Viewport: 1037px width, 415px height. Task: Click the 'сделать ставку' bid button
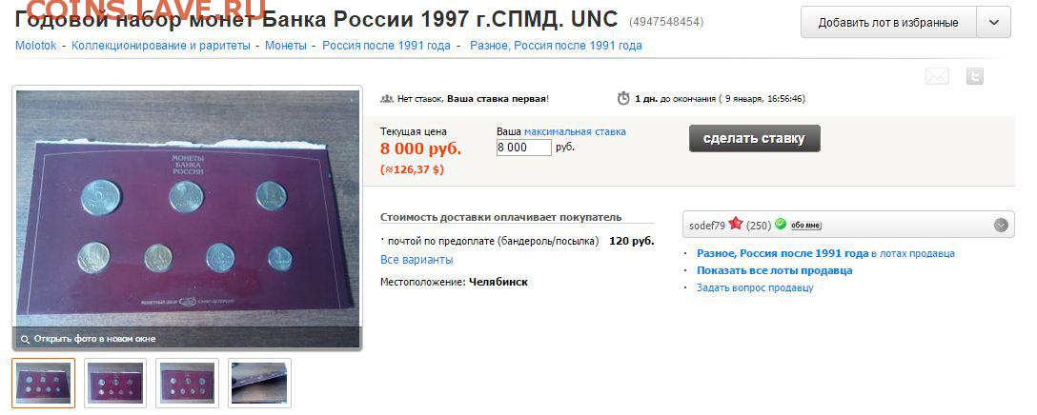point(755,139)
